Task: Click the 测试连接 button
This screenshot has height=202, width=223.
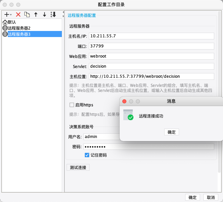Action: 78,167
